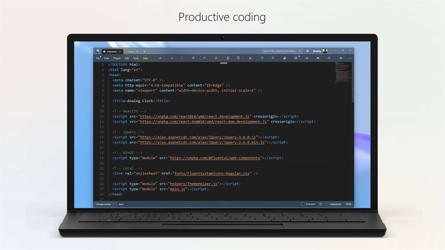Open the overflow menu with three dots
The width and height of the screenshot is (445, 250).
(x=350, y=58)
